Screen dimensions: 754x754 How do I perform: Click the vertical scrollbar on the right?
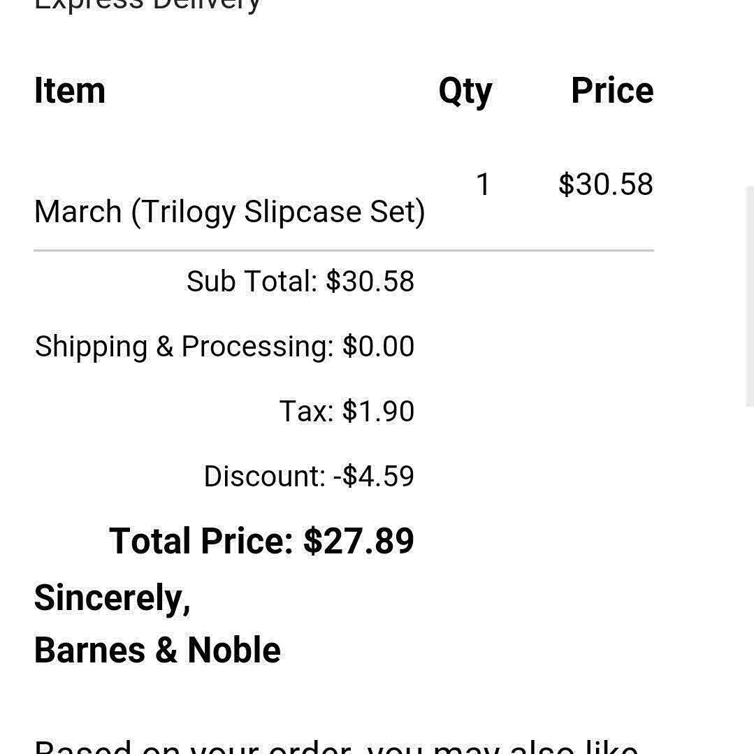pos(749,293)
